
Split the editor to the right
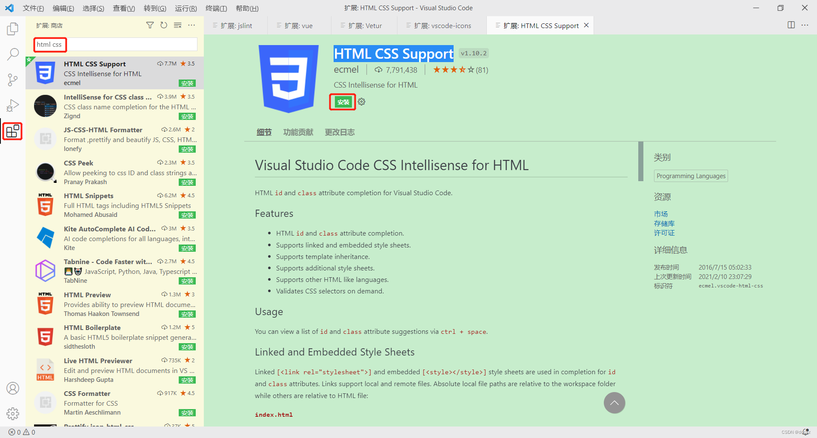coord(791,25)
